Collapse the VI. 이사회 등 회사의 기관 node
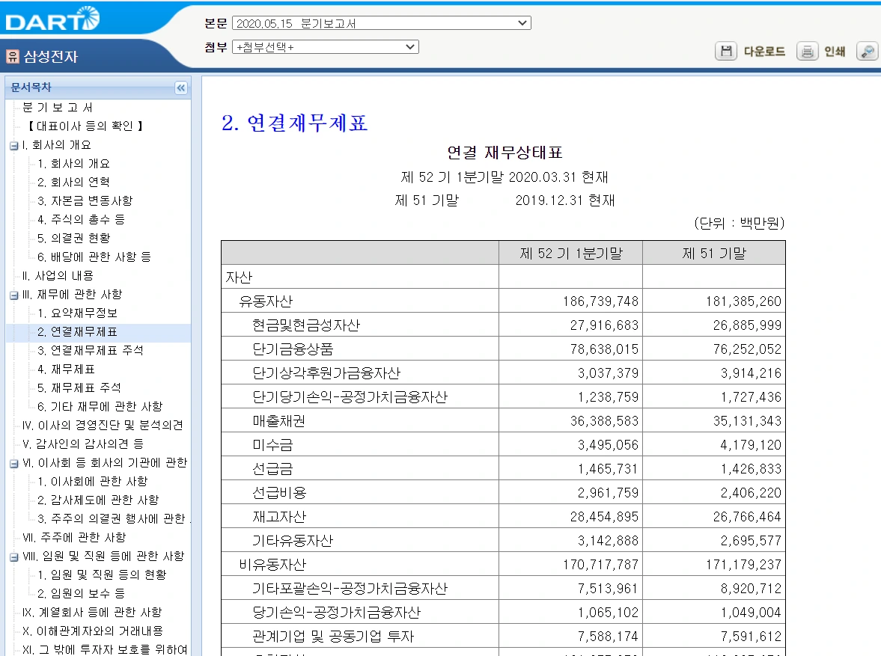The height and width of the screenshot is (656, 881). 14,464
